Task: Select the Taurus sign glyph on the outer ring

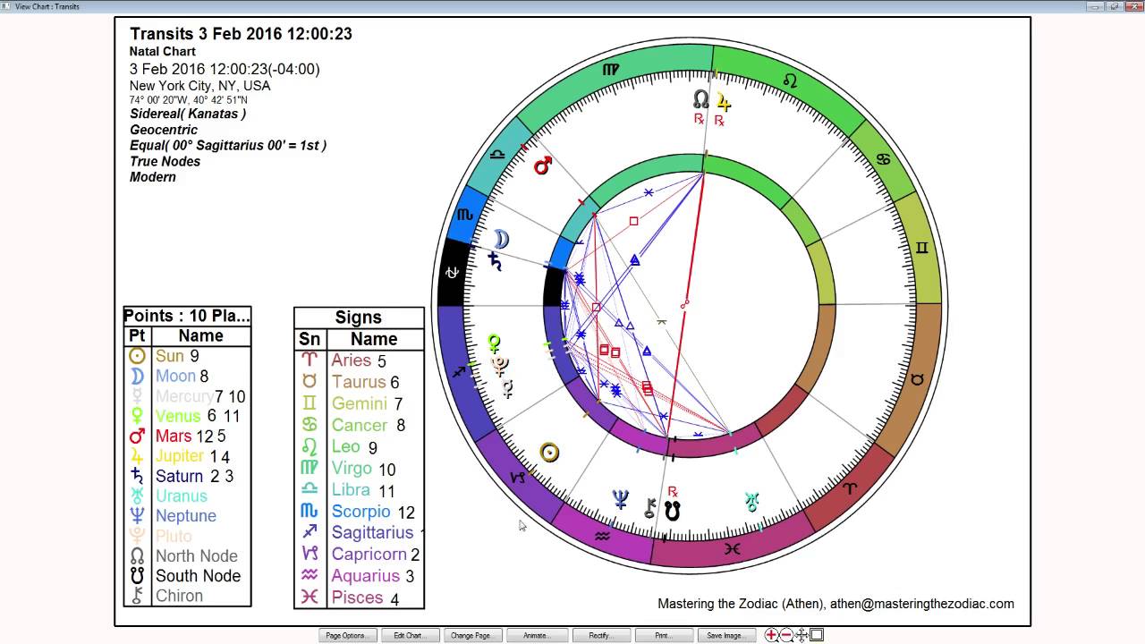Action: pos(917,379)
